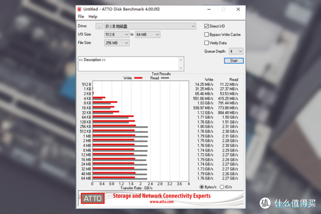Click inside the Description text box
Image resolution: width=321 pixels, height=214 pixels.
[128, 64]
